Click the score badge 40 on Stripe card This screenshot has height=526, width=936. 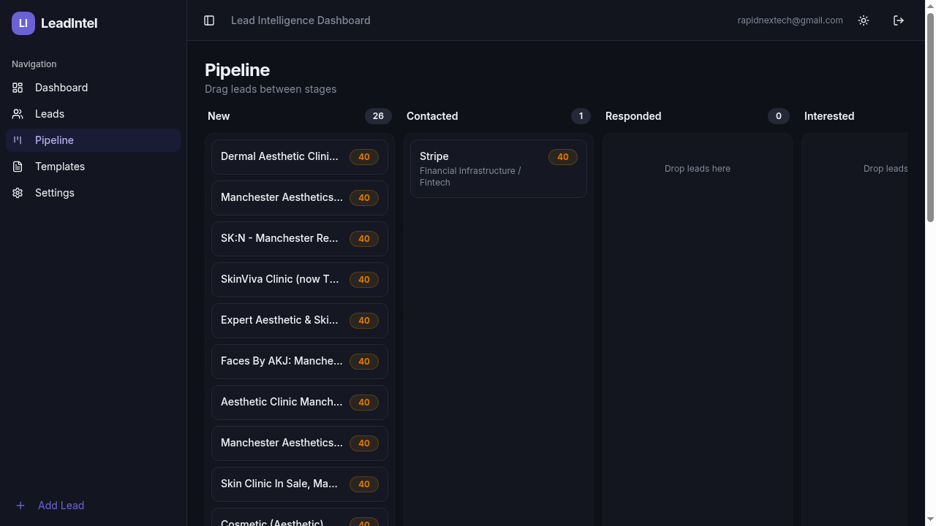[562, 156]
